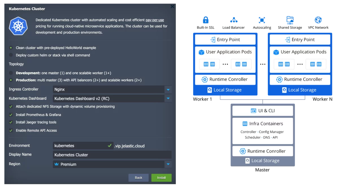
Task: Click Worker 1 Entry Point arrow icon
Action: pos(213,40)
